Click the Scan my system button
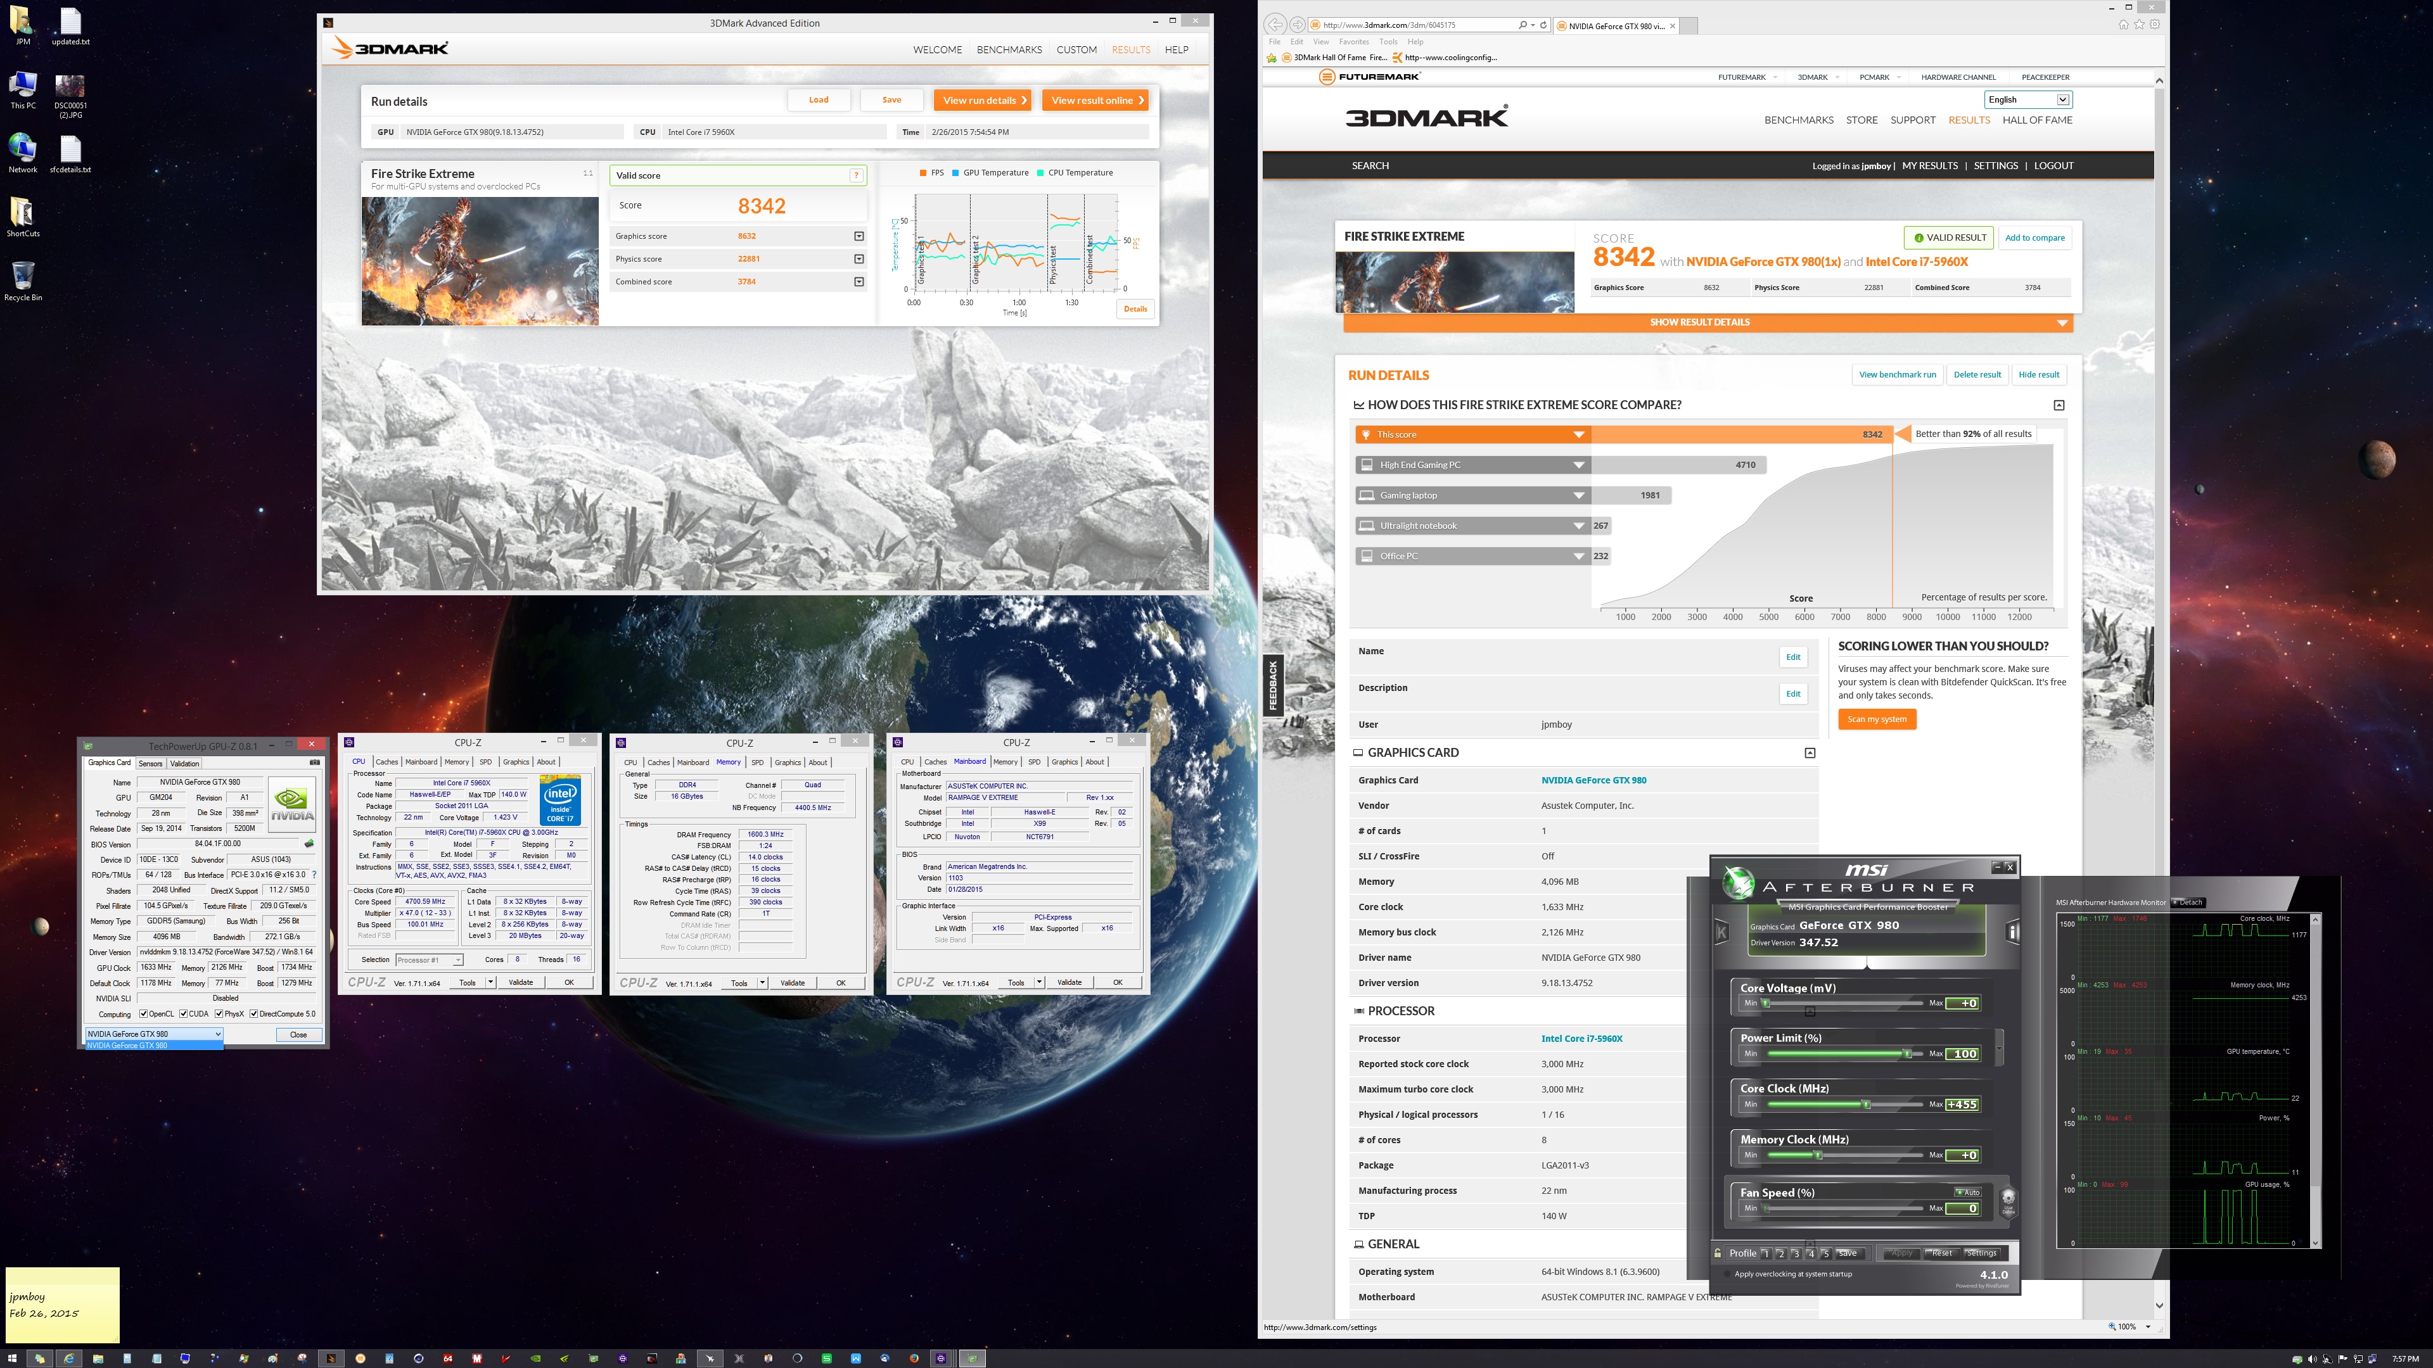The image size is (2433, 1368). (x=1877, y=719)
